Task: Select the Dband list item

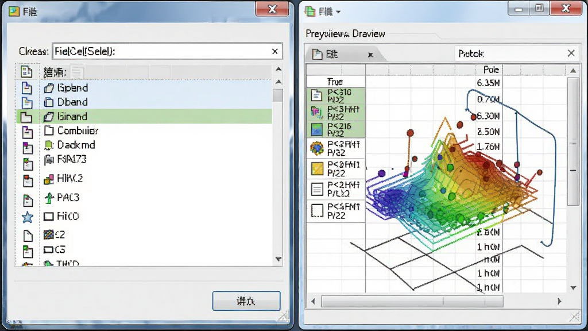Action: [156, 102]
